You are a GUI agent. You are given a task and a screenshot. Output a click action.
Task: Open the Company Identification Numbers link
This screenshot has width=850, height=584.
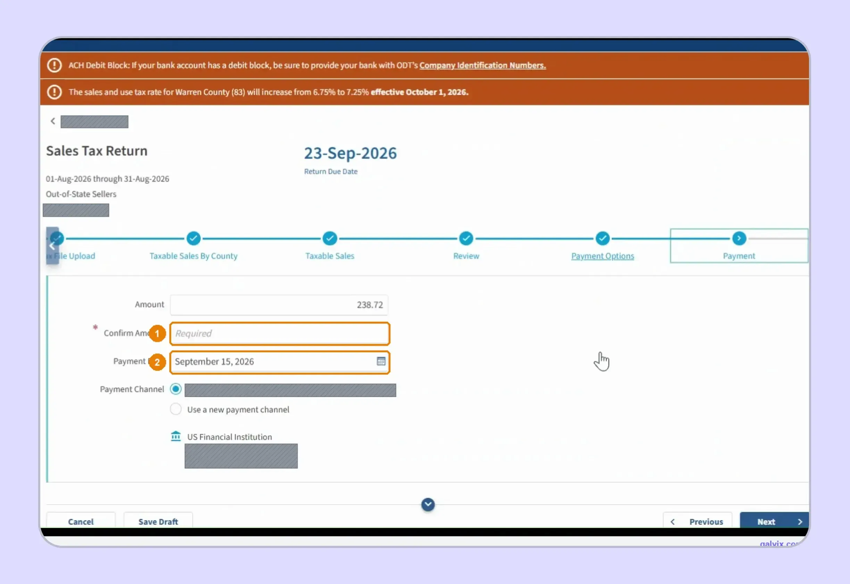point(483,66)
